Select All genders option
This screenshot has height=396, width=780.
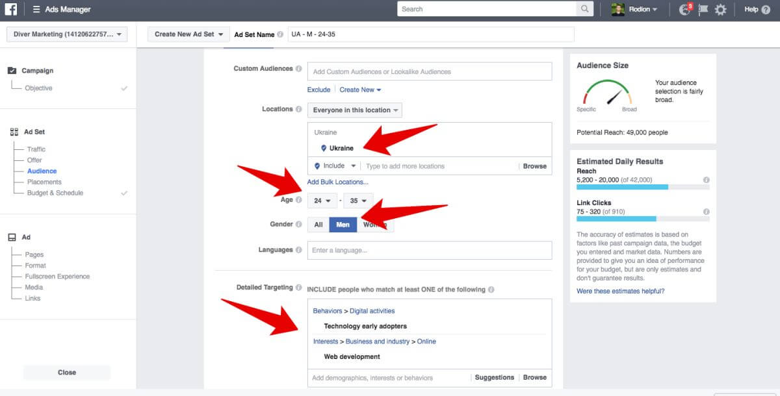click(318, 225)
